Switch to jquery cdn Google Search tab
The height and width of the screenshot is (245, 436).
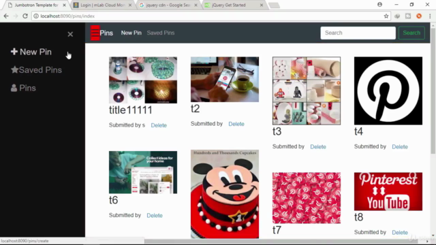pos(168,5)
